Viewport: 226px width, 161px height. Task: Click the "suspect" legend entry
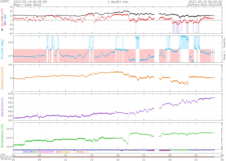[66, 152]
